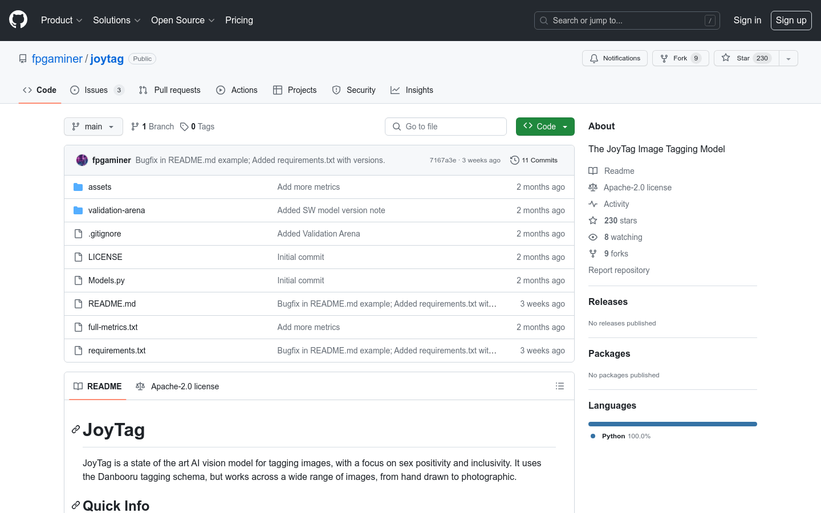Click the Python language bar
This screenshot has height=513, width=821.
pos(672,424)
